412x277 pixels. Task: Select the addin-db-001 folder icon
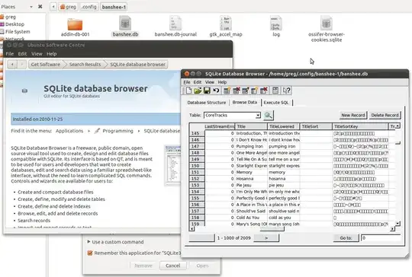(75, 24)
